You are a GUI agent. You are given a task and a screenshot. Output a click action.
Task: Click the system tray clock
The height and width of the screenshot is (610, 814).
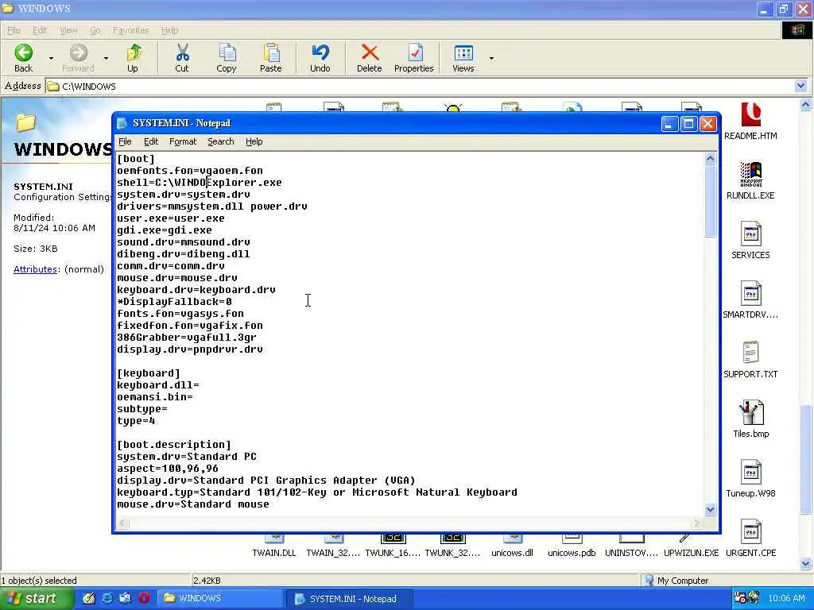(786, 599)
